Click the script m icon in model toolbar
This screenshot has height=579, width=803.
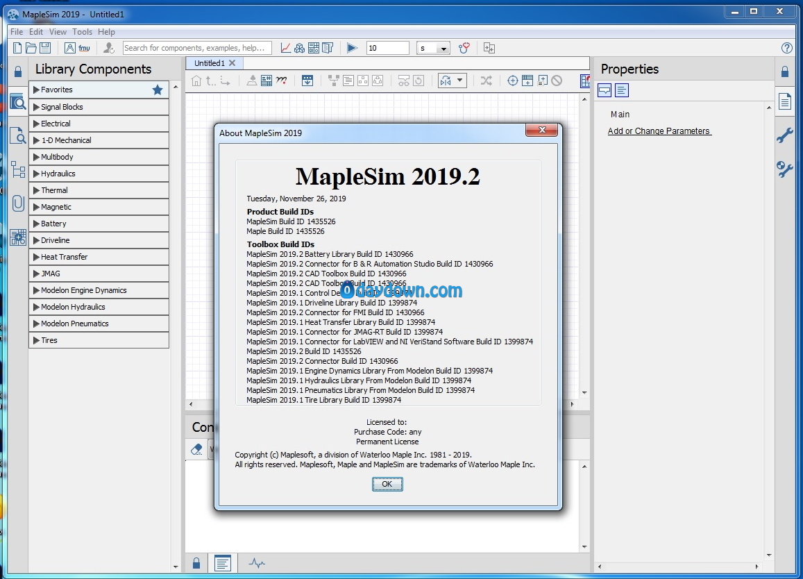(281, 81)
